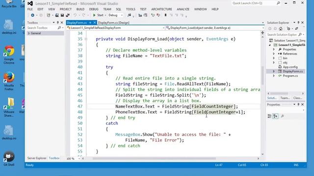Click the Open File toolbar icon
The width and height of the screenshot is (314, 176).
57,15
